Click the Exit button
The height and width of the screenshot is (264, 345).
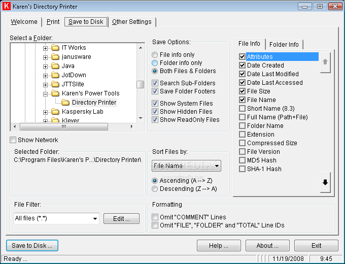click(316, 246)
